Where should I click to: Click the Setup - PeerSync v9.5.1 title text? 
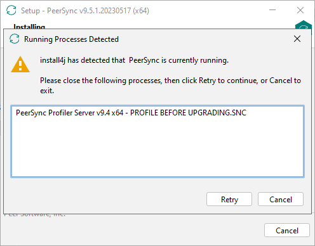coord(85,11)
